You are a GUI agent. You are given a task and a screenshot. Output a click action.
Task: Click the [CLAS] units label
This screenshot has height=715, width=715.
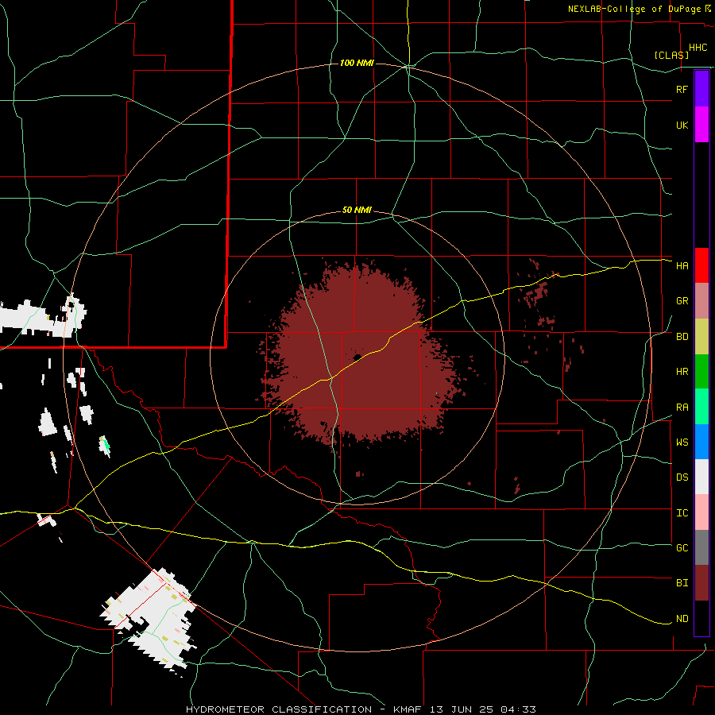(x=671, y=55)
